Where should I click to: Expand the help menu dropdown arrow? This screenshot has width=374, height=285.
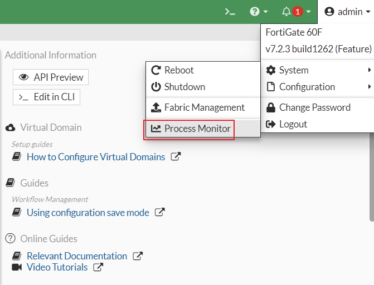tap(265, 12)
